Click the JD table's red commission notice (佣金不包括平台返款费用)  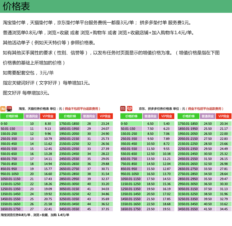coord(205,109)
